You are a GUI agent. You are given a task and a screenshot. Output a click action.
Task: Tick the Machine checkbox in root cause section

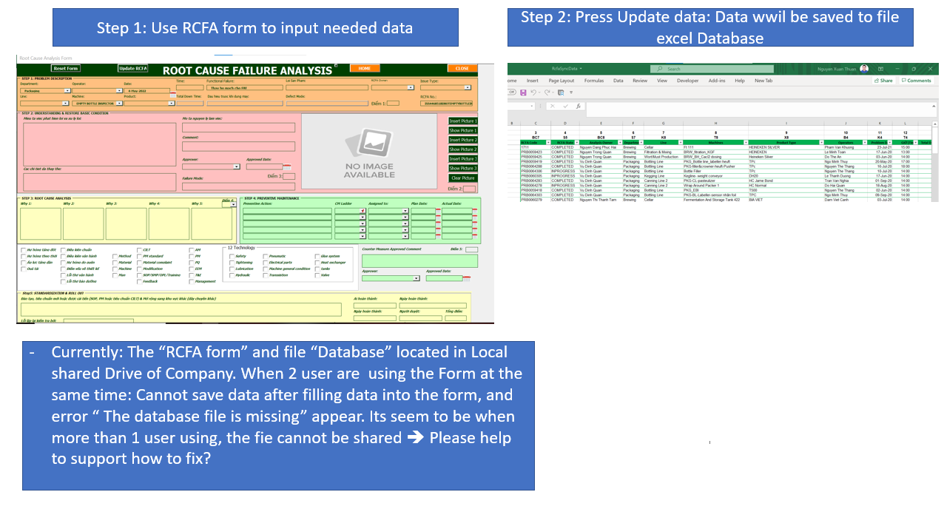115,269
